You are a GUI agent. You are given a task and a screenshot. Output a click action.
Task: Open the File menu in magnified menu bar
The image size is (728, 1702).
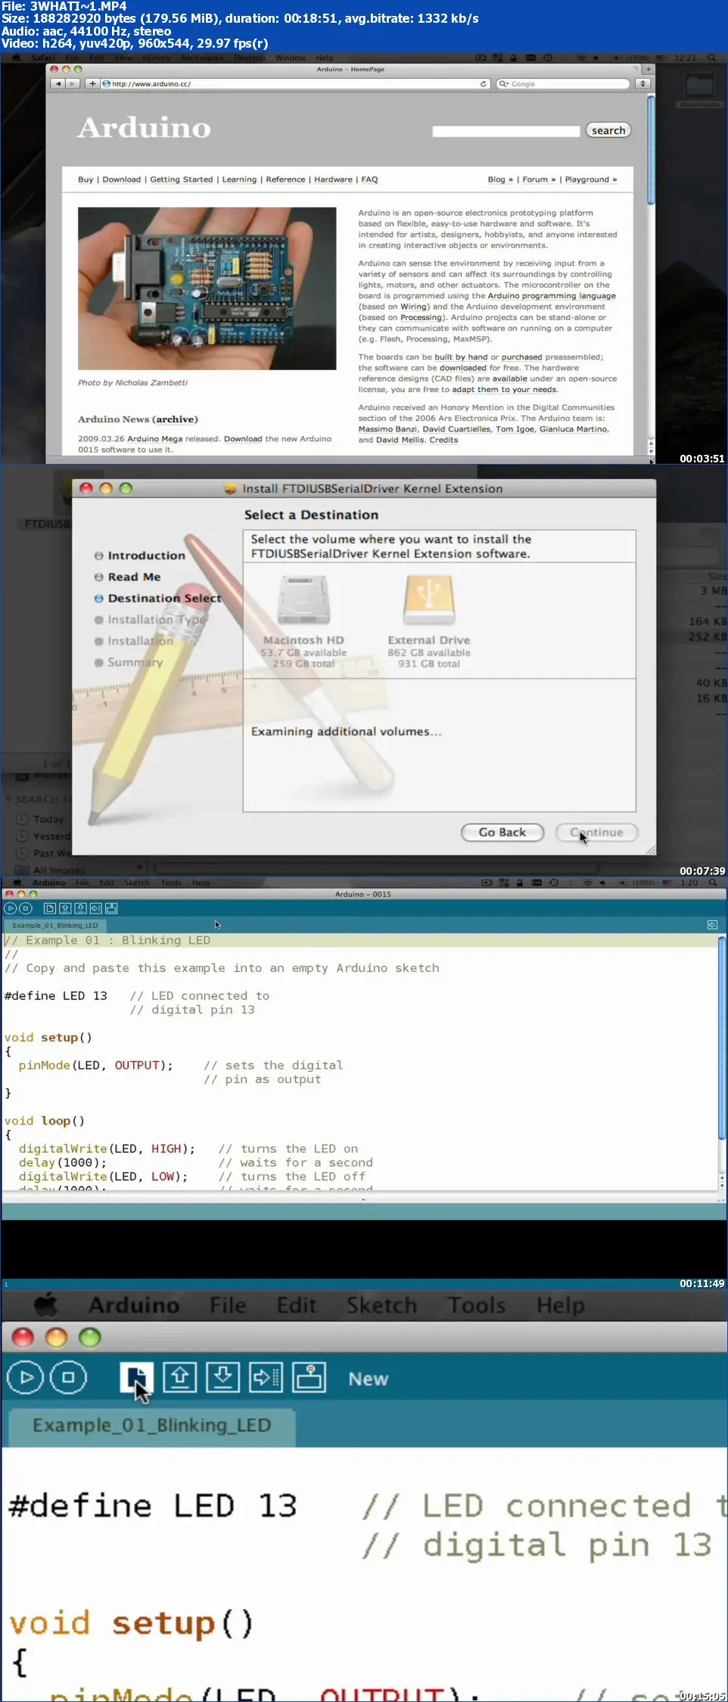click(228, 1305)
